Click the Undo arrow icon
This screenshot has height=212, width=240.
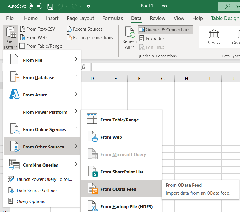tap(60, 6)
